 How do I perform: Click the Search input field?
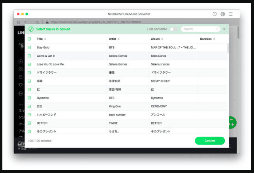(201, 29)
